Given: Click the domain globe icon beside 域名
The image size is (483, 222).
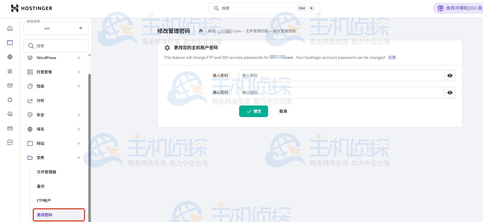Looking at the screenshot, I should click(x=30, y=129).
